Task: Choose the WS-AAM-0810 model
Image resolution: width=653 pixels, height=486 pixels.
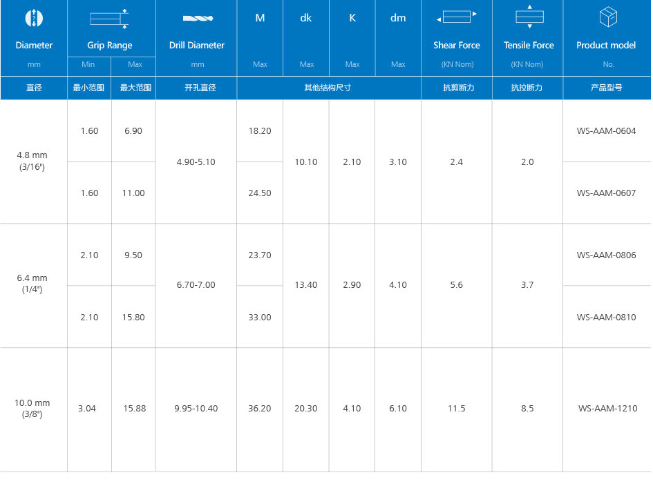Action: click(x=606, y=318)
